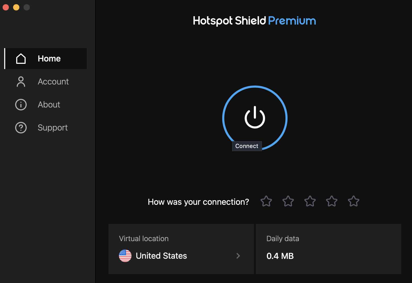Viewport: 412px width, 283px height.
Task: Click the United States location entry
Action: [161, 256]
